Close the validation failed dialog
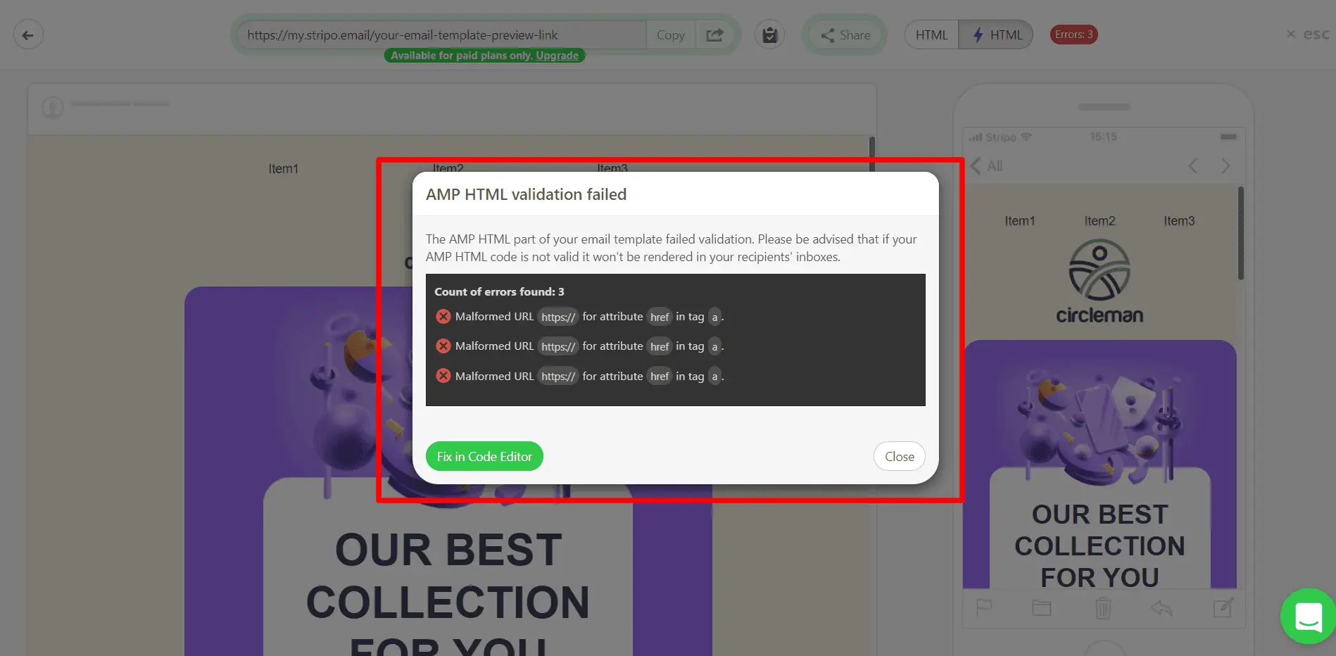 pyautogui.click(x=900, y=456)
